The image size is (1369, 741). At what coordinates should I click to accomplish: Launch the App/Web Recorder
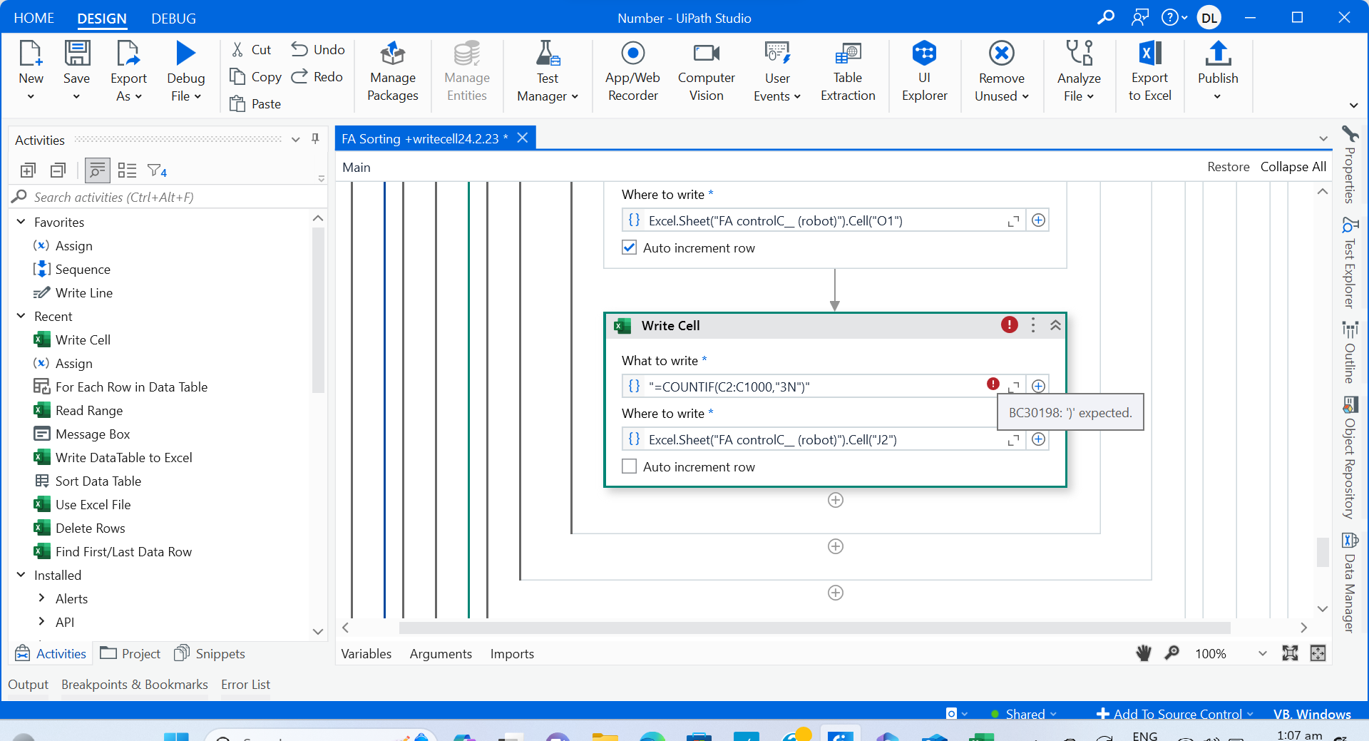click(x=632, y=71)
